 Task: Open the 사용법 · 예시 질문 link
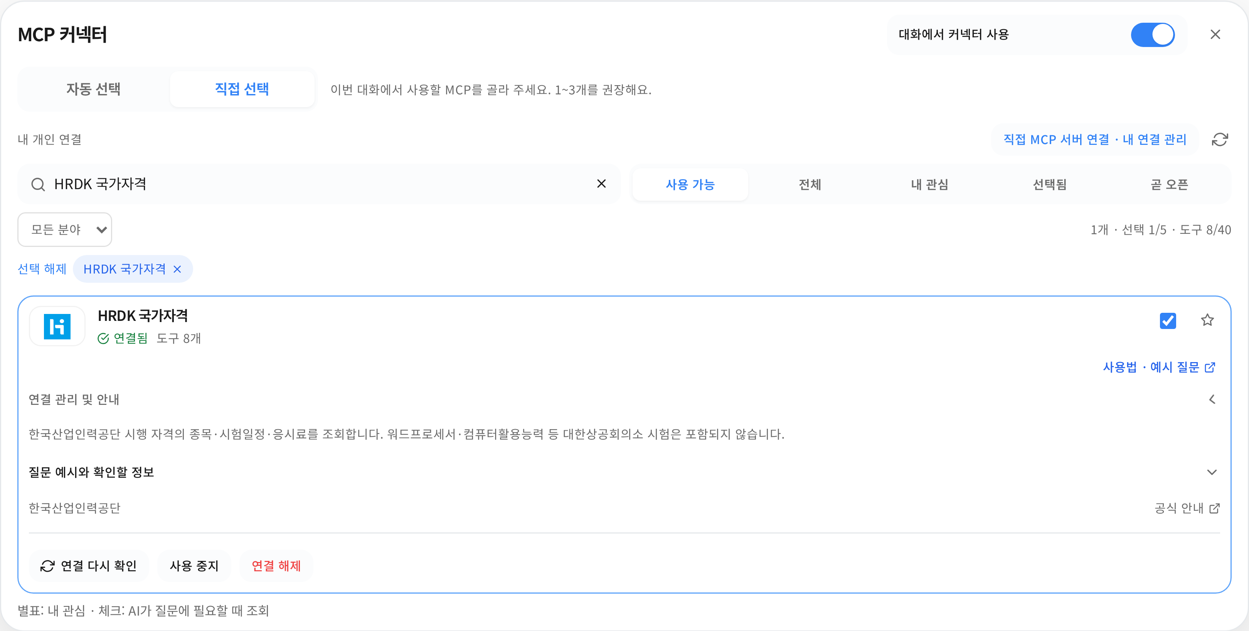1159,368
